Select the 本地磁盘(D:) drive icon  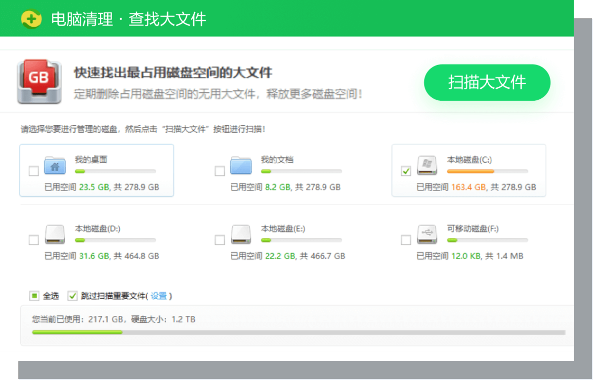(x=55, y=235)
